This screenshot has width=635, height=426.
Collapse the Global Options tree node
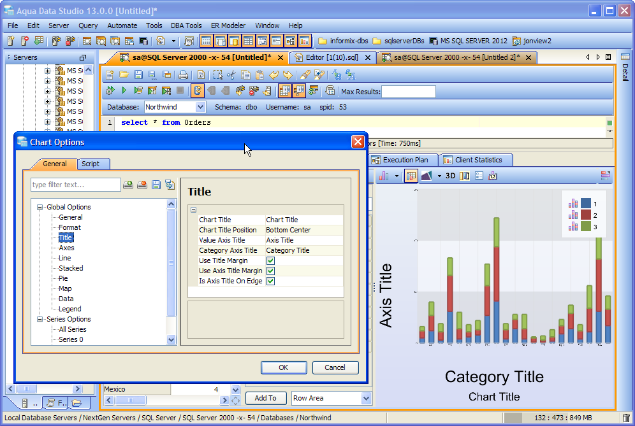pos(40,207)
